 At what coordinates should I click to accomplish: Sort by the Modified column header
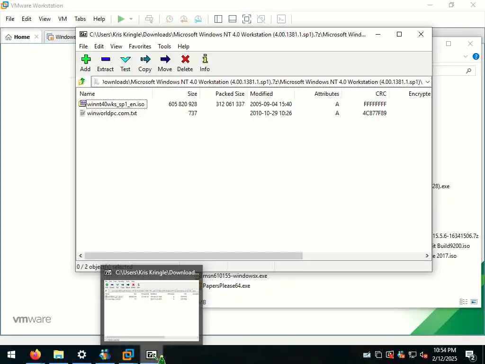[x=270, y=94]
